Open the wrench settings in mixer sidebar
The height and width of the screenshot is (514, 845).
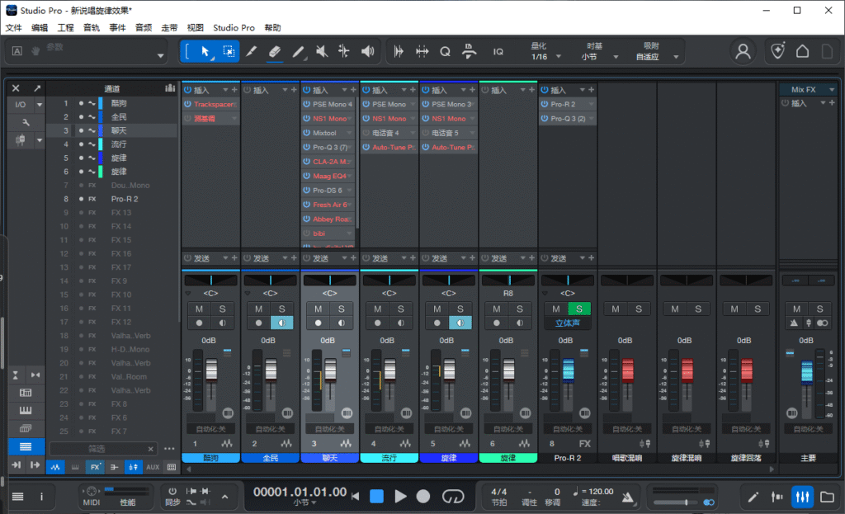click(26, 122)
